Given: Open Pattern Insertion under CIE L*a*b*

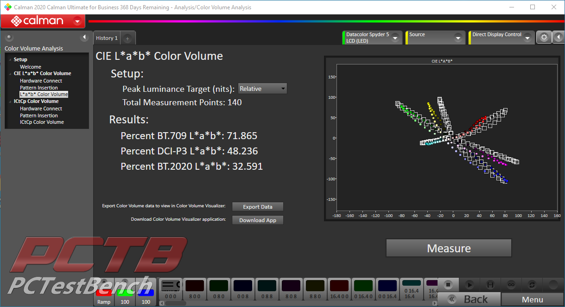Looking at the screenshot, I should coord(39,88).
